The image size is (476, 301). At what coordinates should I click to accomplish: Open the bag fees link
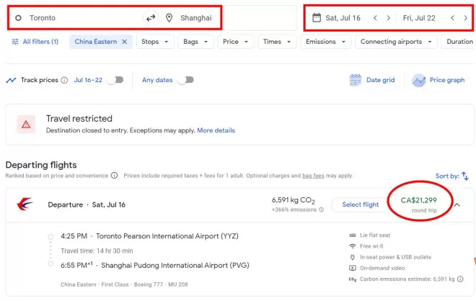pos(313,176)
